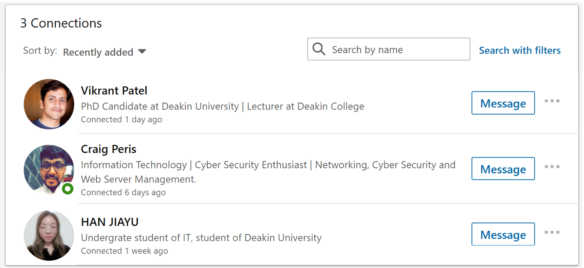Open Vikrant Patel's profile photo
The height and width of the screenshot is (268, 584).
(49, 104)
